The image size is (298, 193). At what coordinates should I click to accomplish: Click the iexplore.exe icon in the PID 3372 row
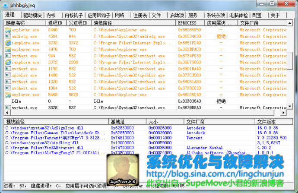click(8, 62)
